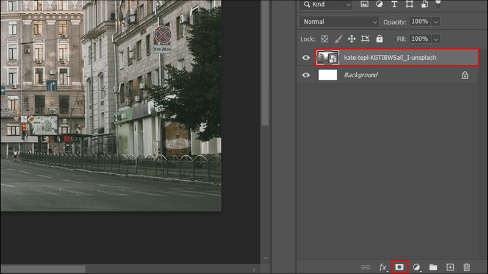This screenshot has height=274, width=488.
Task: Click the Fill: label
Action: click(x=401, y=39)
